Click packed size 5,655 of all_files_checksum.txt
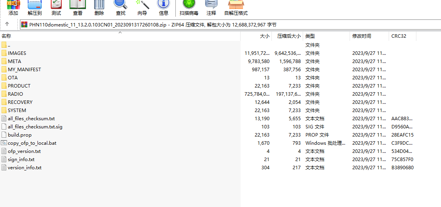 coord(295,119)
